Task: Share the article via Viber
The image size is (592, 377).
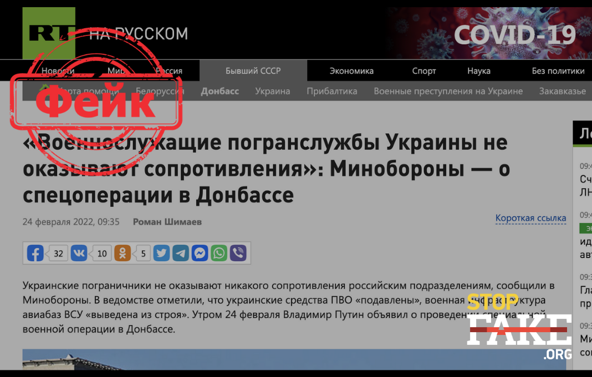Action: 238,253
